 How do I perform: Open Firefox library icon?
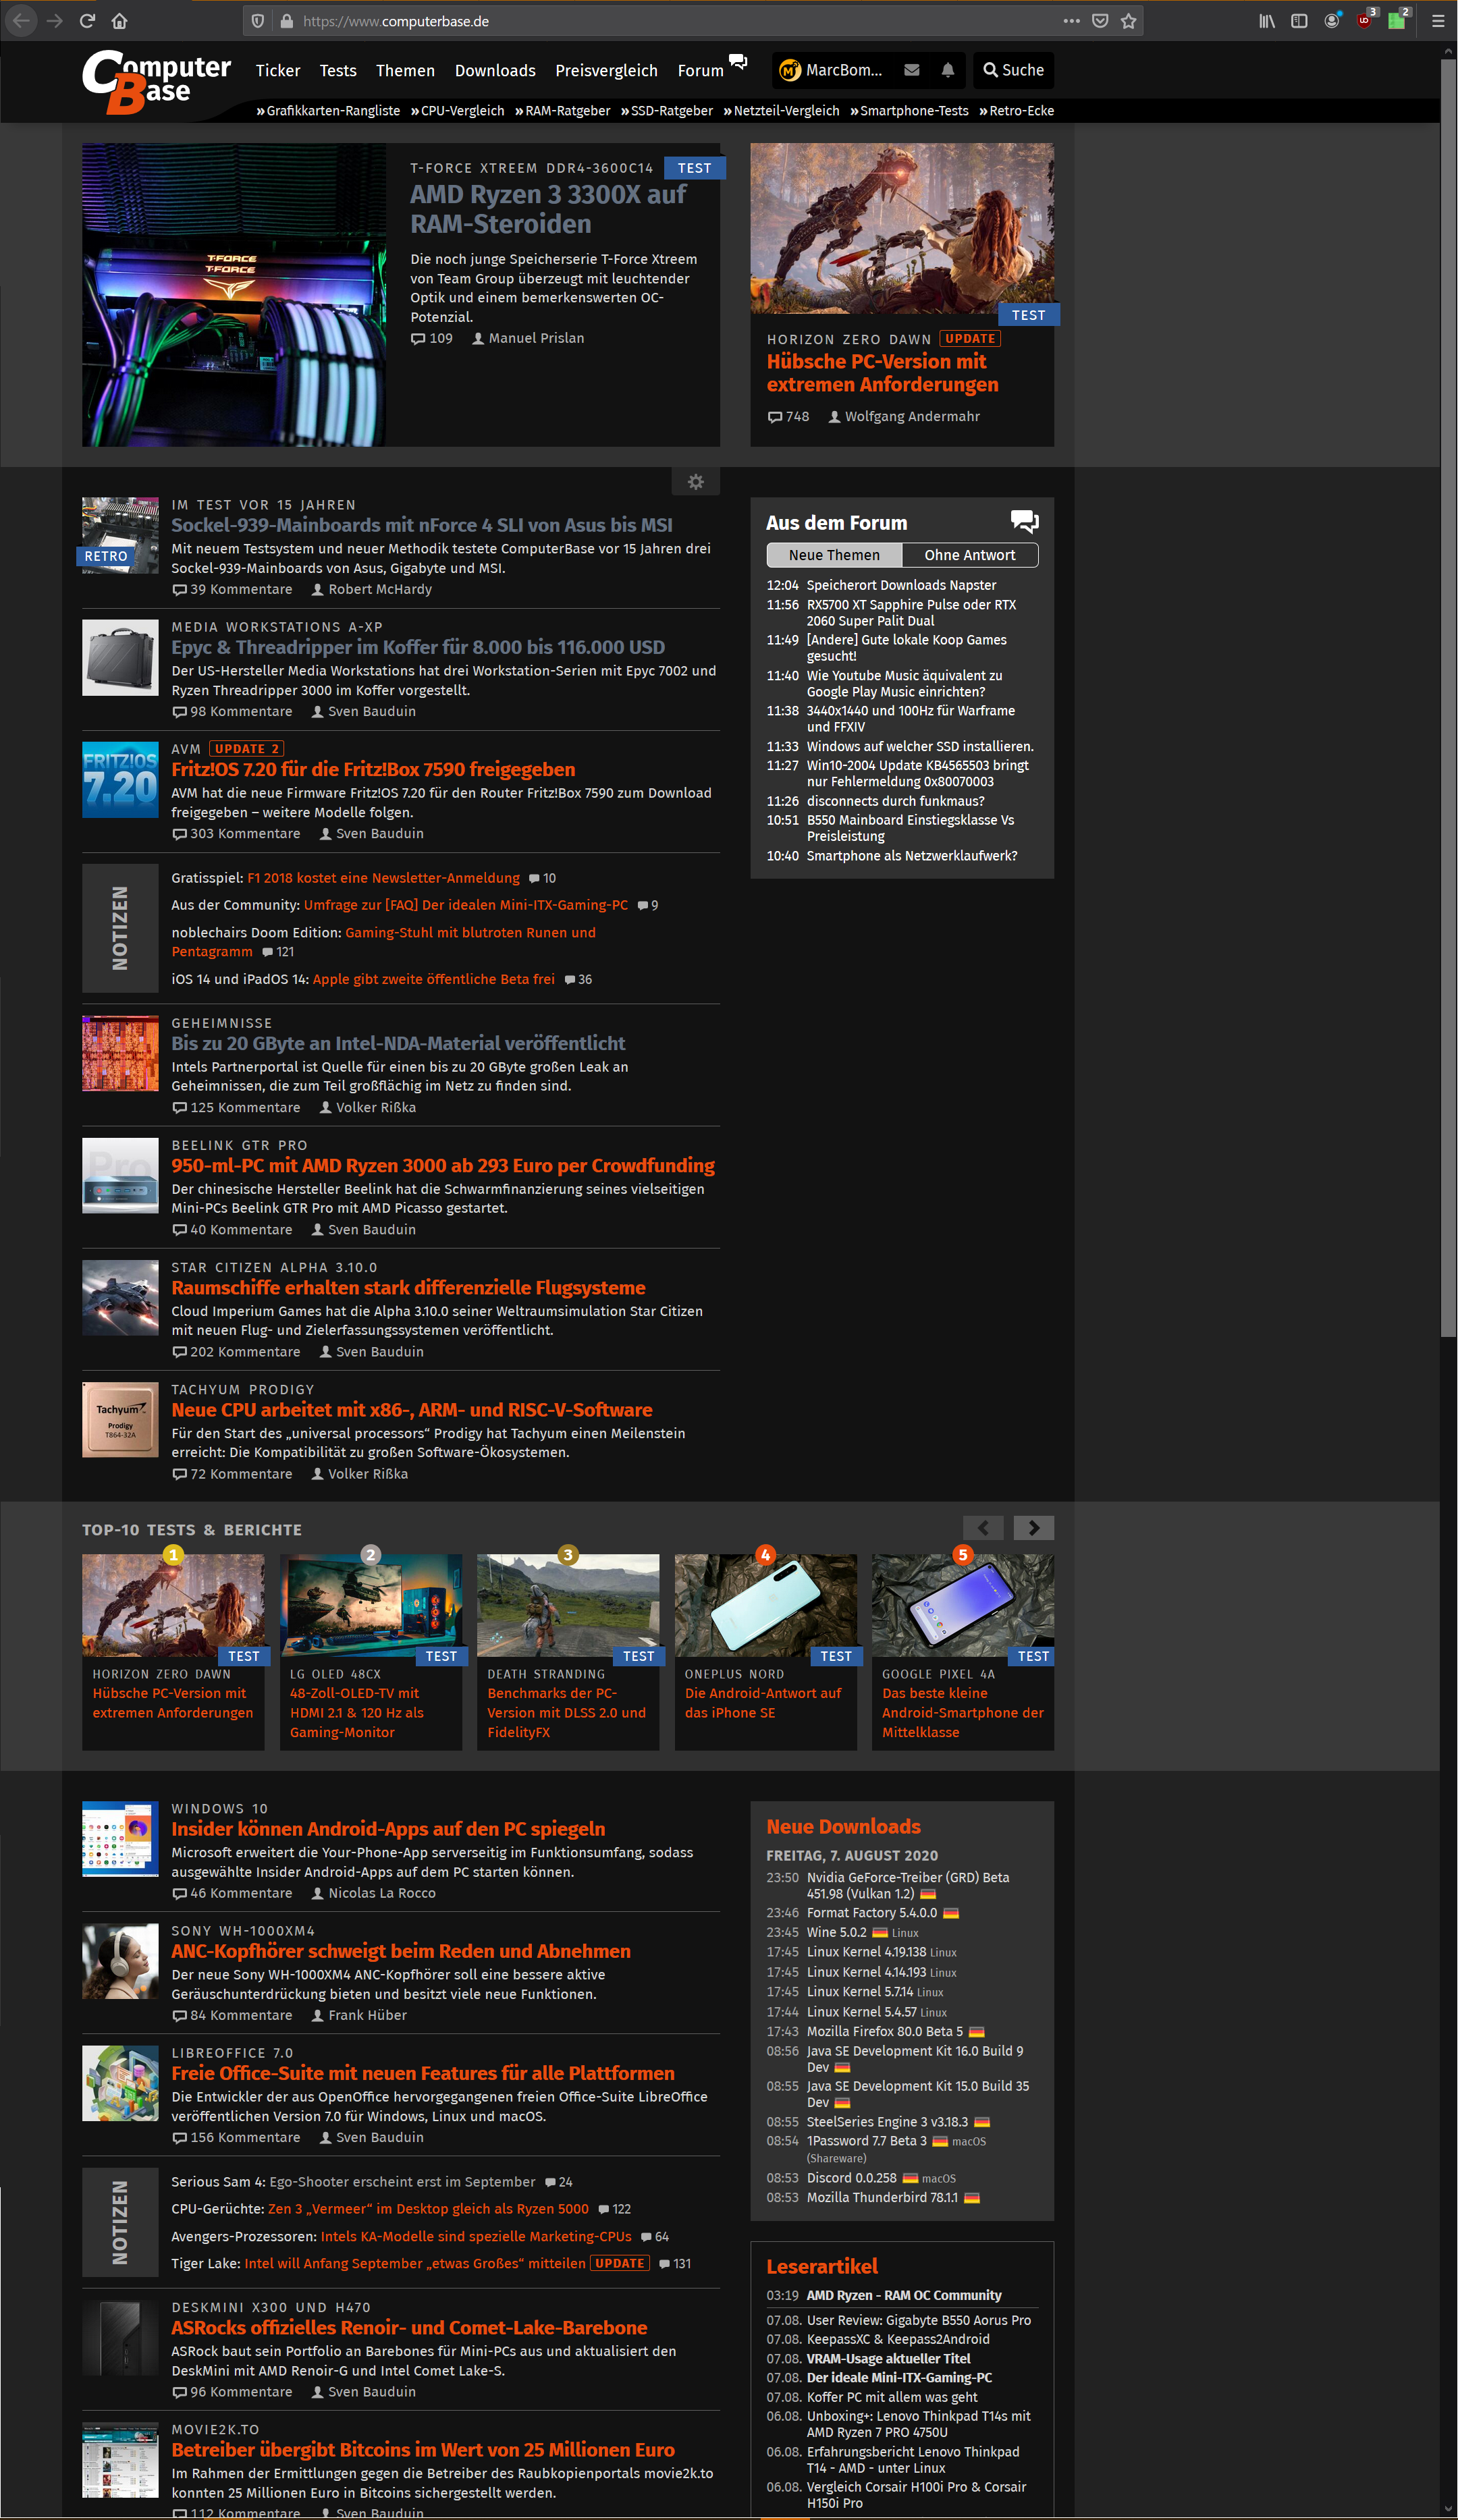(x=1267, y=21)
